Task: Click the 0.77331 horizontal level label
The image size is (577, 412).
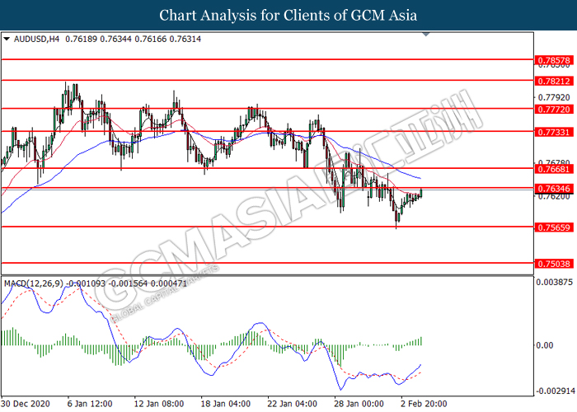Action: [x=554, y=132]
